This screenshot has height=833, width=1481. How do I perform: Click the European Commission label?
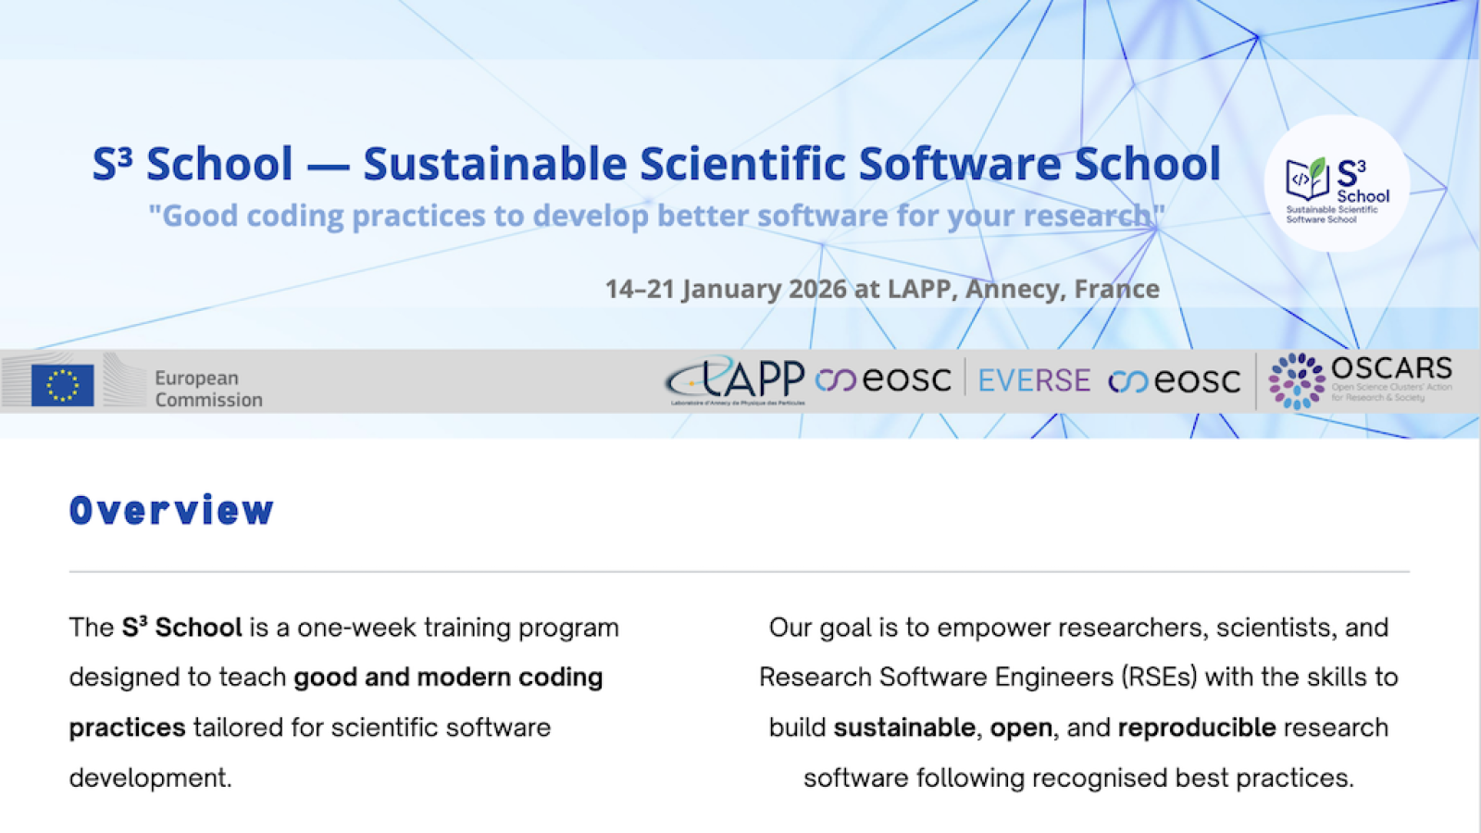coord(208,389)
